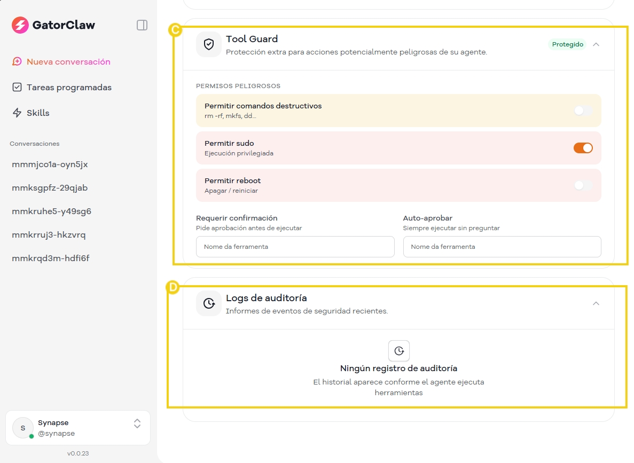Start a Nueva conversación
Screen dimensions: 634x463
coord(68,62)
